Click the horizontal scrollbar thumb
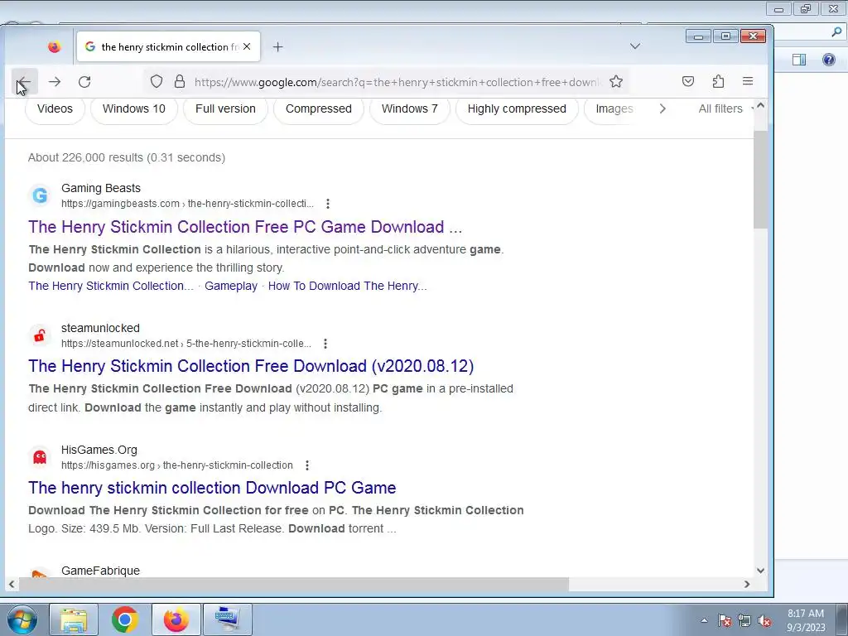This screenshot has width=848, height=636. pos(294,584)
